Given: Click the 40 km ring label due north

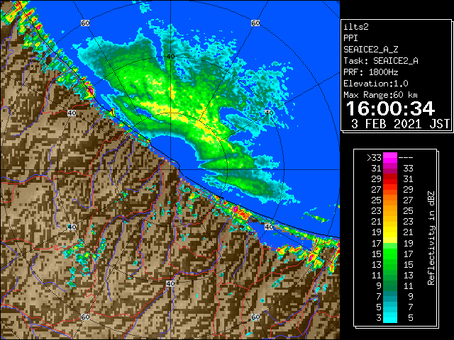Looking at the screenshot, I should pyautogui.click(x=170, y=57).
